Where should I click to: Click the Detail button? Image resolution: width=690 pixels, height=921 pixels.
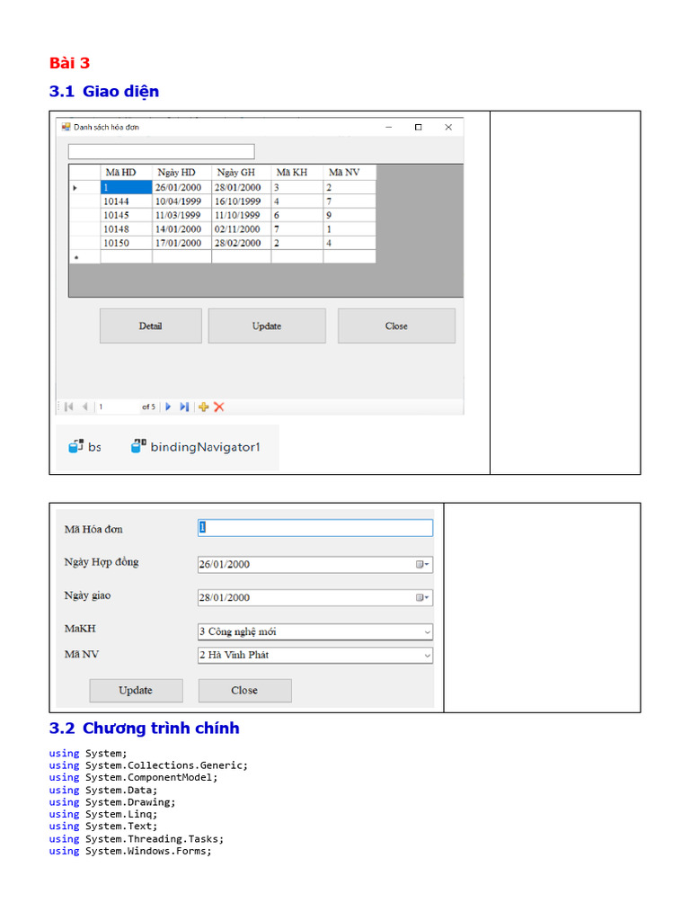pos(150,326)
